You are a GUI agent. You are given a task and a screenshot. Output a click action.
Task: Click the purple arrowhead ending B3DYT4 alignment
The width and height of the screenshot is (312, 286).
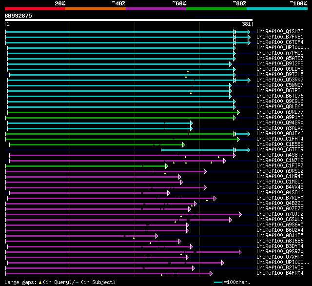pyautogui.click(x=192, y=247)
